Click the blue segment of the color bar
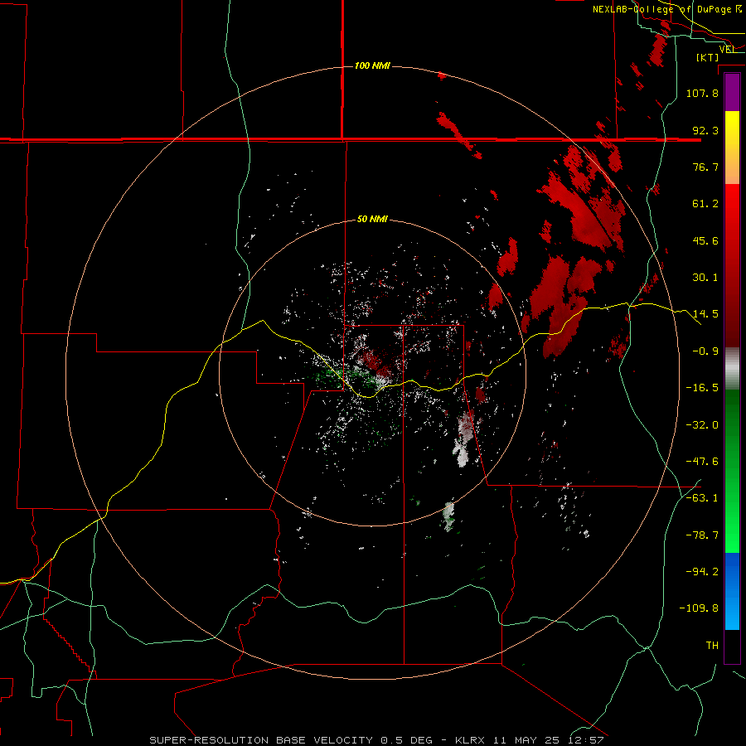 coord(732,591)
